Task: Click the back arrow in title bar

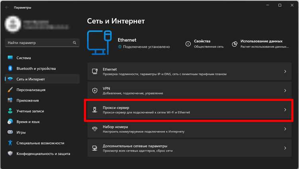Action: pos(7,8)
